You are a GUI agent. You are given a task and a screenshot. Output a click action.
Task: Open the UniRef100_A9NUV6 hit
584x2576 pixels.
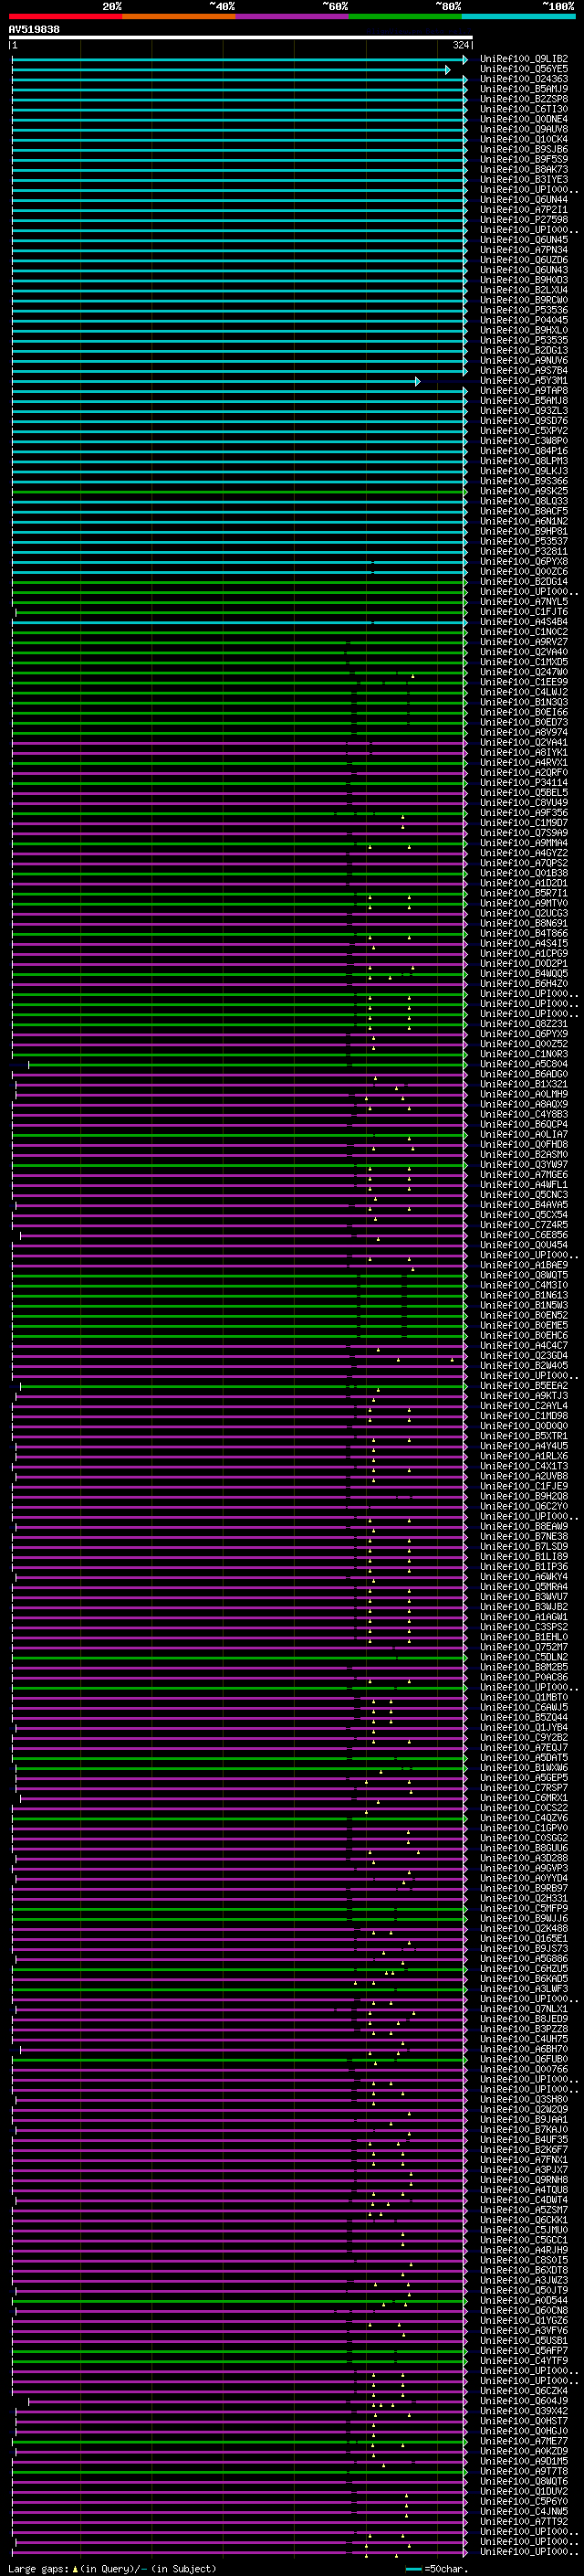click(x=524, y=361)
